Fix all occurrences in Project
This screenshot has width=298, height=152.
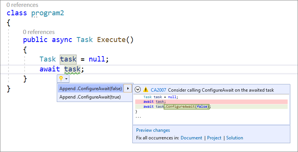coord(214,138)
